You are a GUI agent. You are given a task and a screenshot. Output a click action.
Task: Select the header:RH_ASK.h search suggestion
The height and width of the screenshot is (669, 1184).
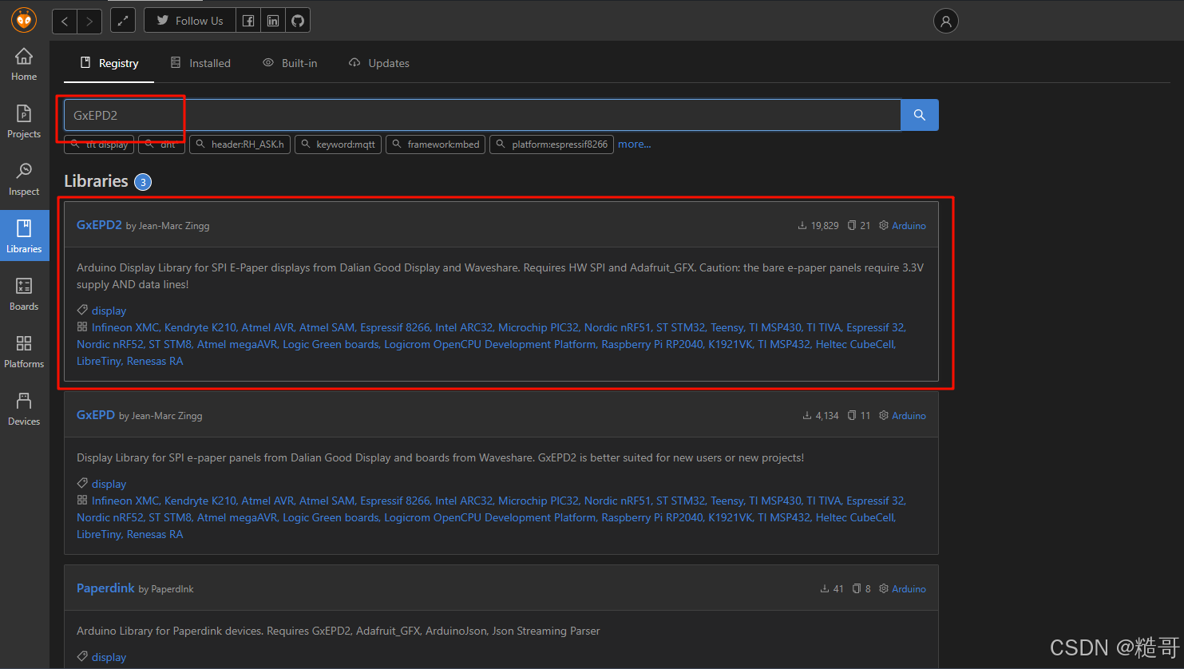(240, 144)
